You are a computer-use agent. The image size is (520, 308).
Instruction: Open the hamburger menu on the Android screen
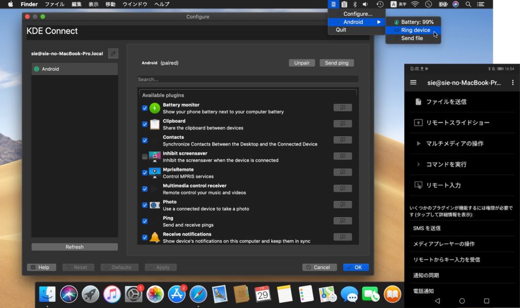click(x=413, y=82)
